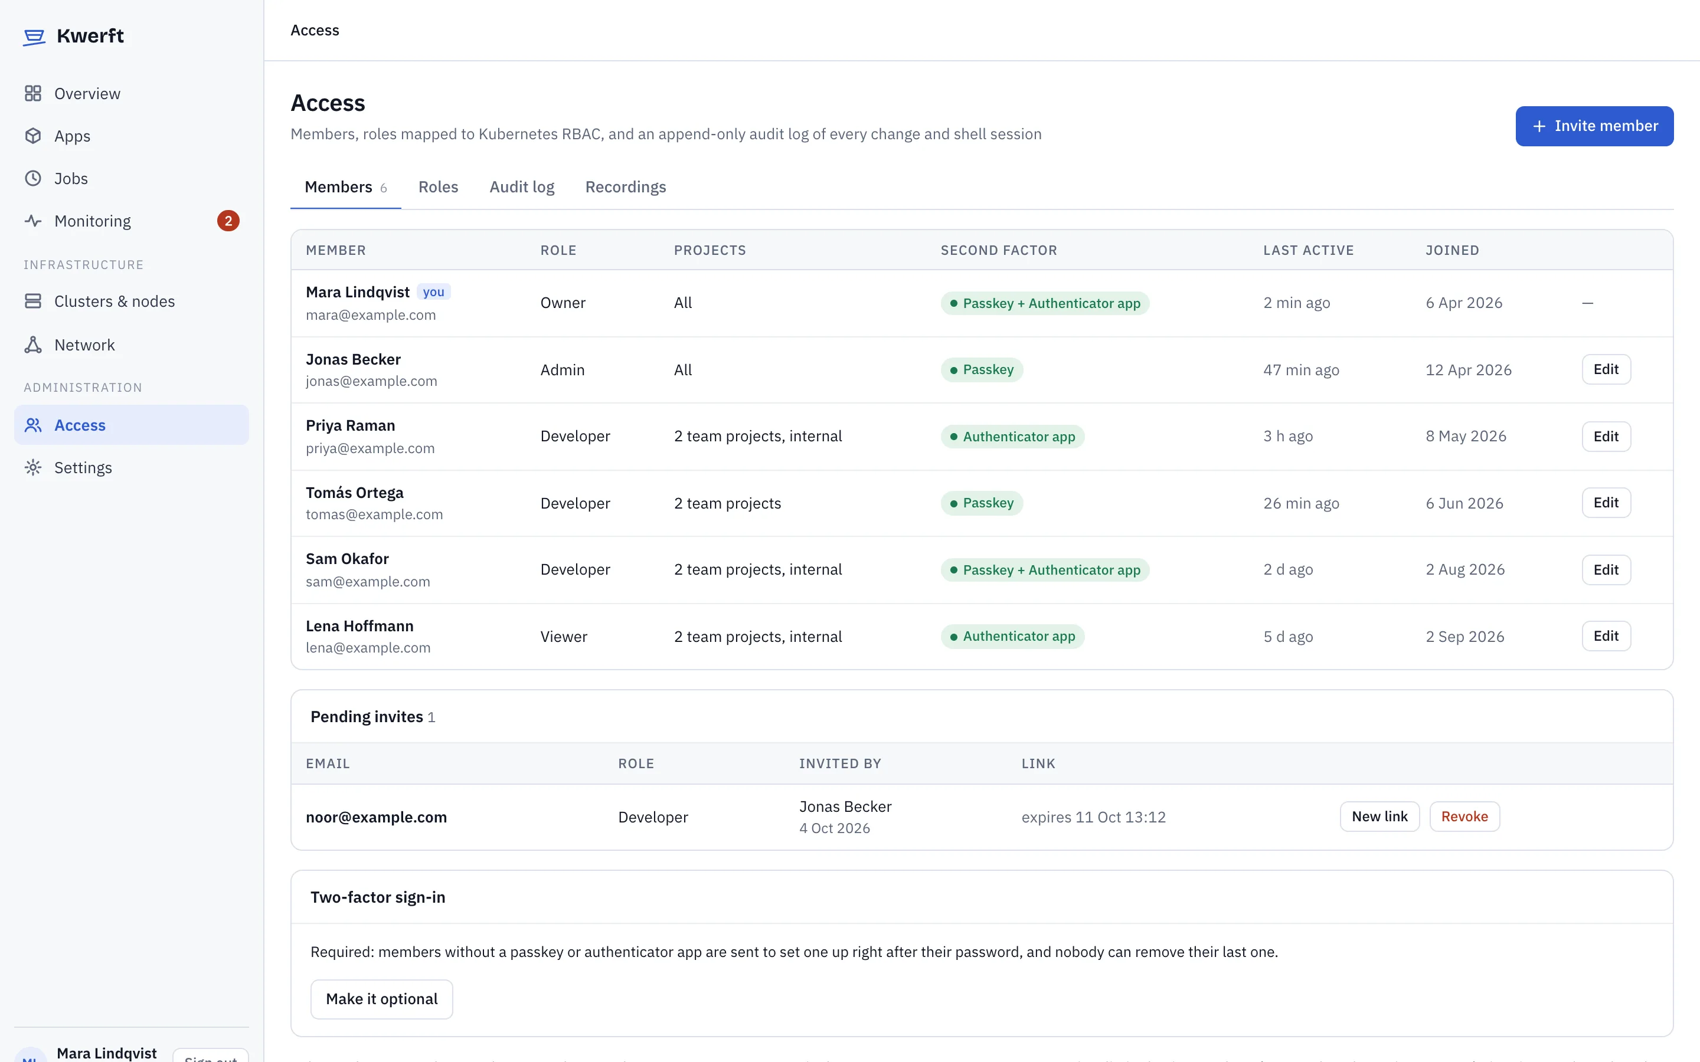This screenshot has height=1062, width=1700.
Task: Click the Last Active column header
Action: (1308, 250)
